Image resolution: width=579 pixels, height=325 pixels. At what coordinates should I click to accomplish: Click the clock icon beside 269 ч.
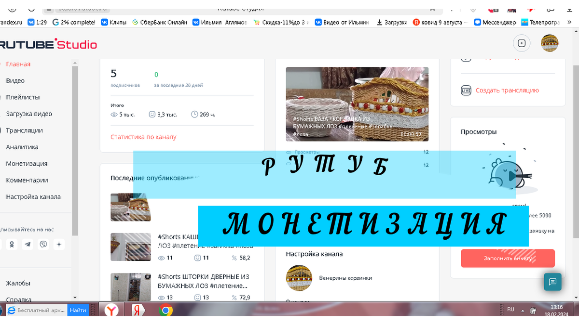click(x=194, y=115)
